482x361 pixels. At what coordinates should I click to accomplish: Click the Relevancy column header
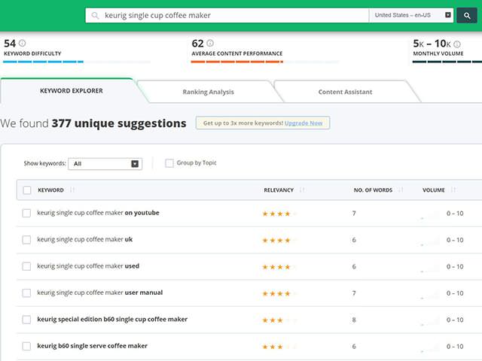pyautogui.click(x=279, y=190)
